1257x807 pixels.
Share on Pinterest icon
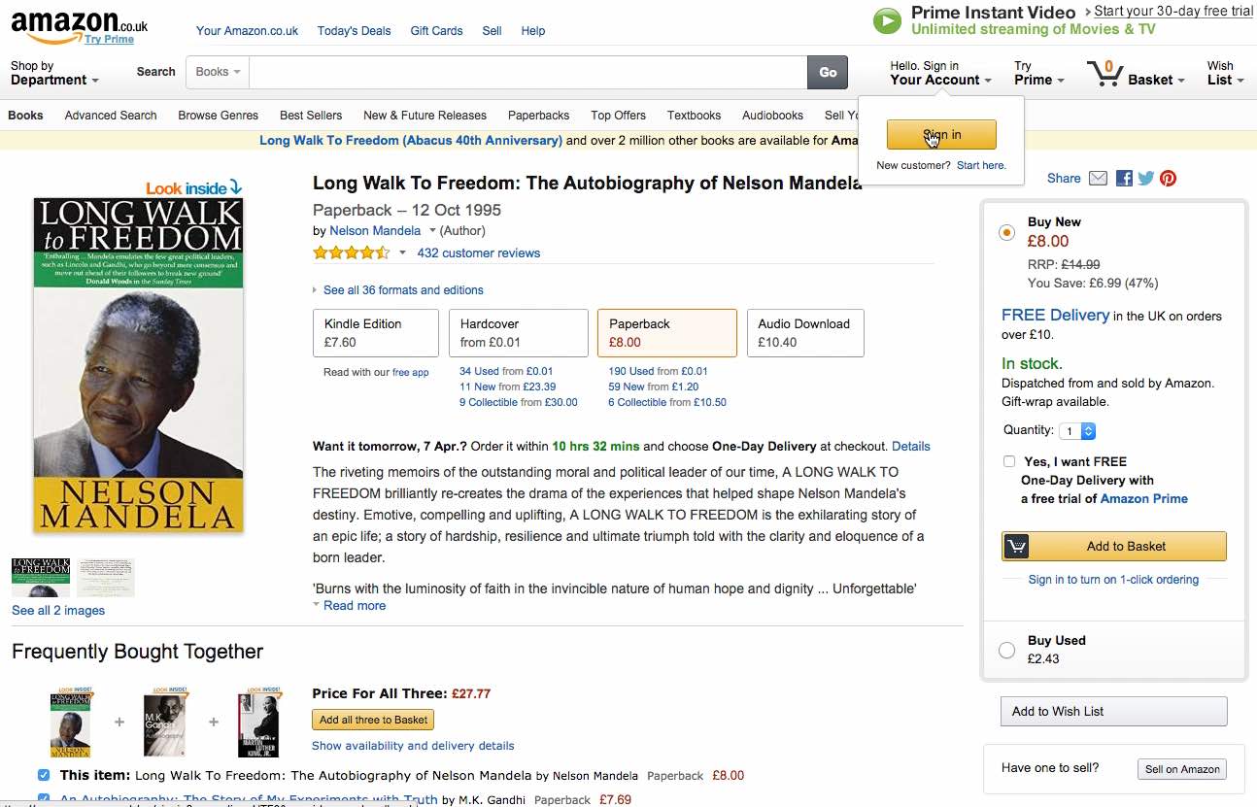(x=1168, y=179)
